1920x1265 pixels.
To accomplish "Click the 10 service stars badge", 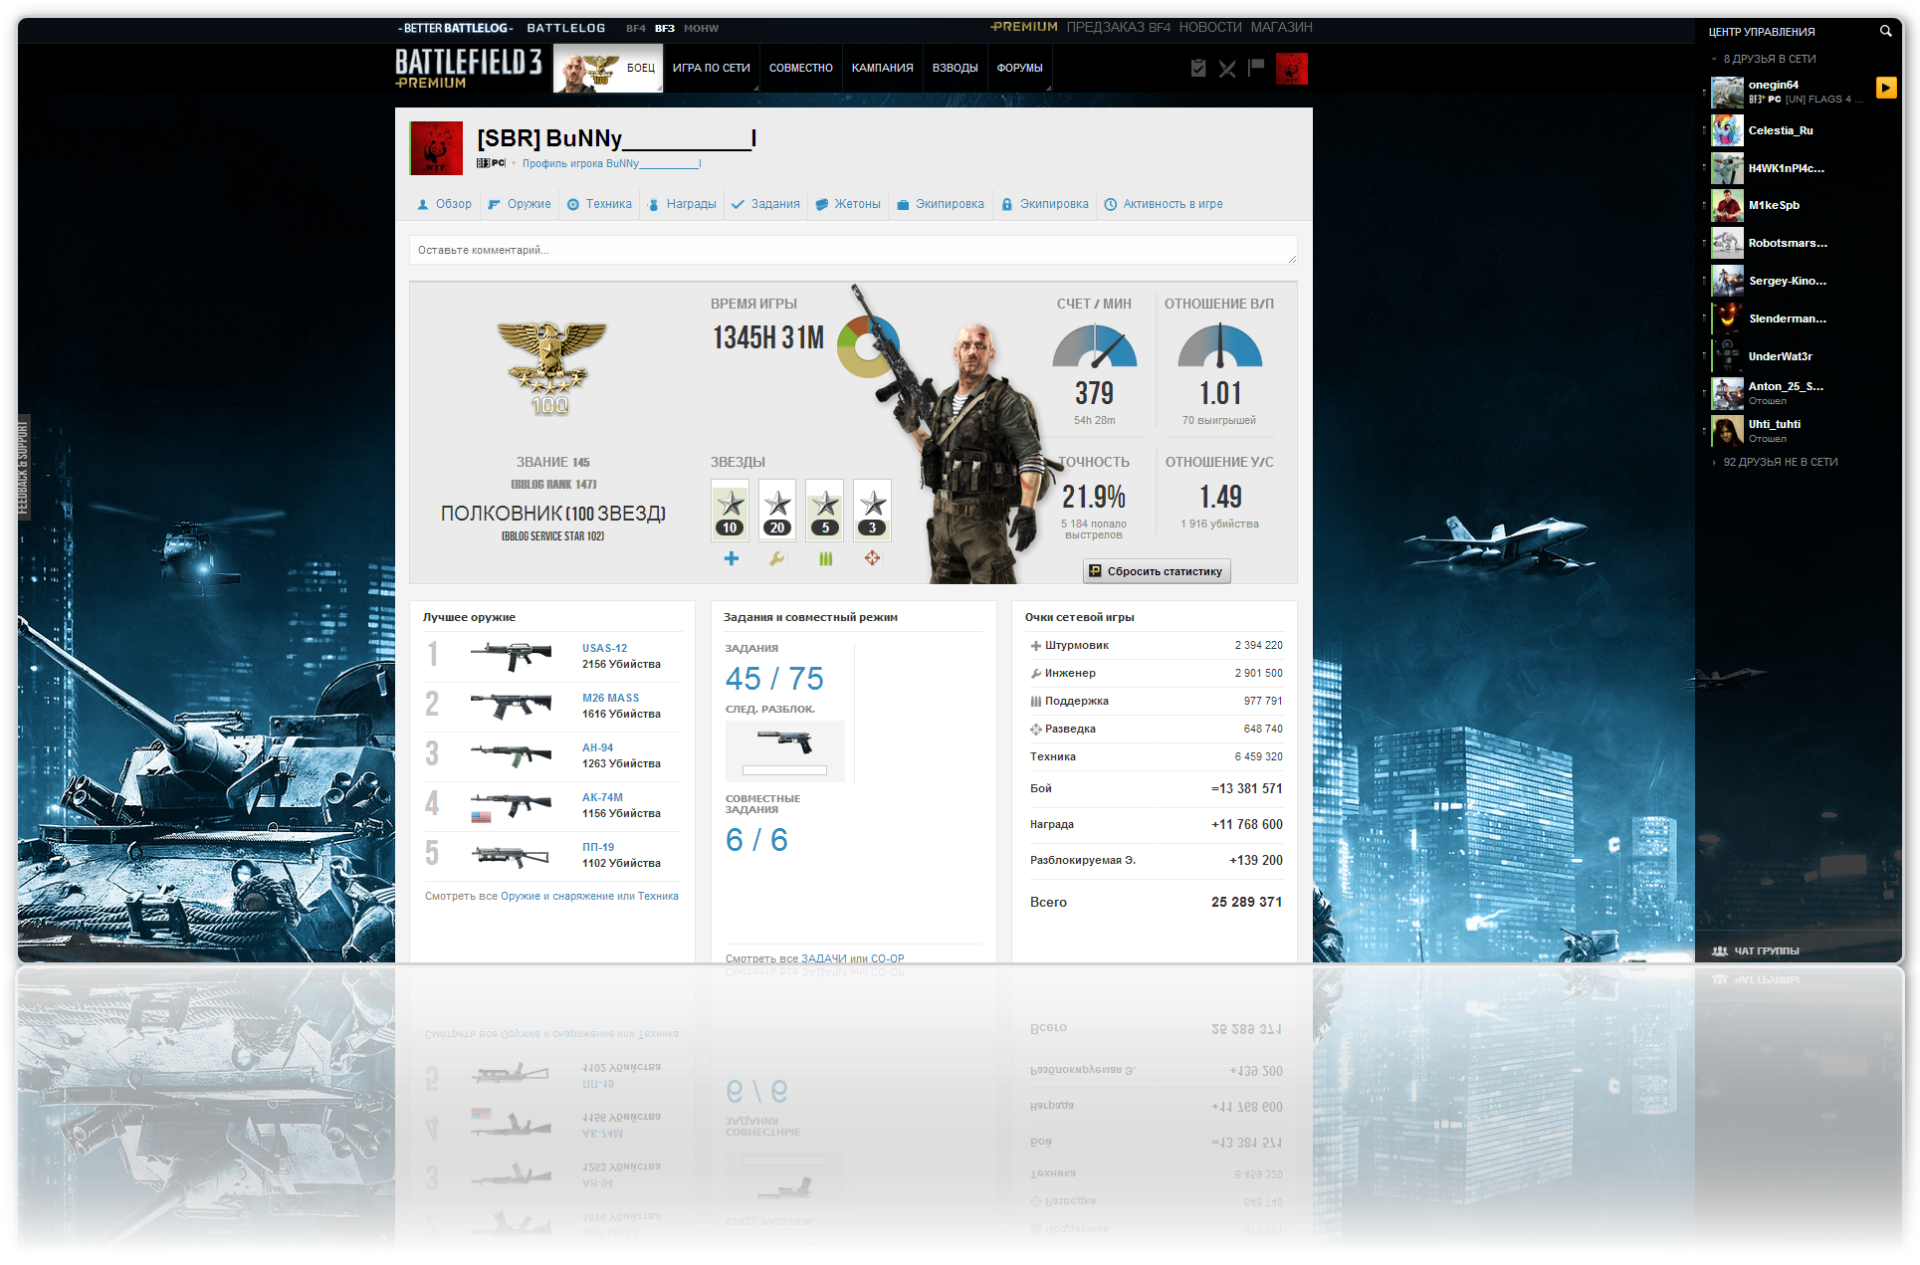I will (x=731, y=511).
